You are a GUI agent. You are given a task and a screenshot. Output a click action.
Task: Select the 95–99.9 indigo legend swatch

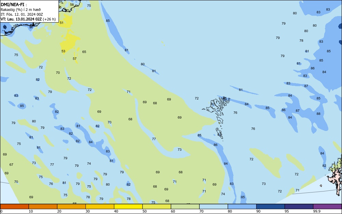(299, 206)
